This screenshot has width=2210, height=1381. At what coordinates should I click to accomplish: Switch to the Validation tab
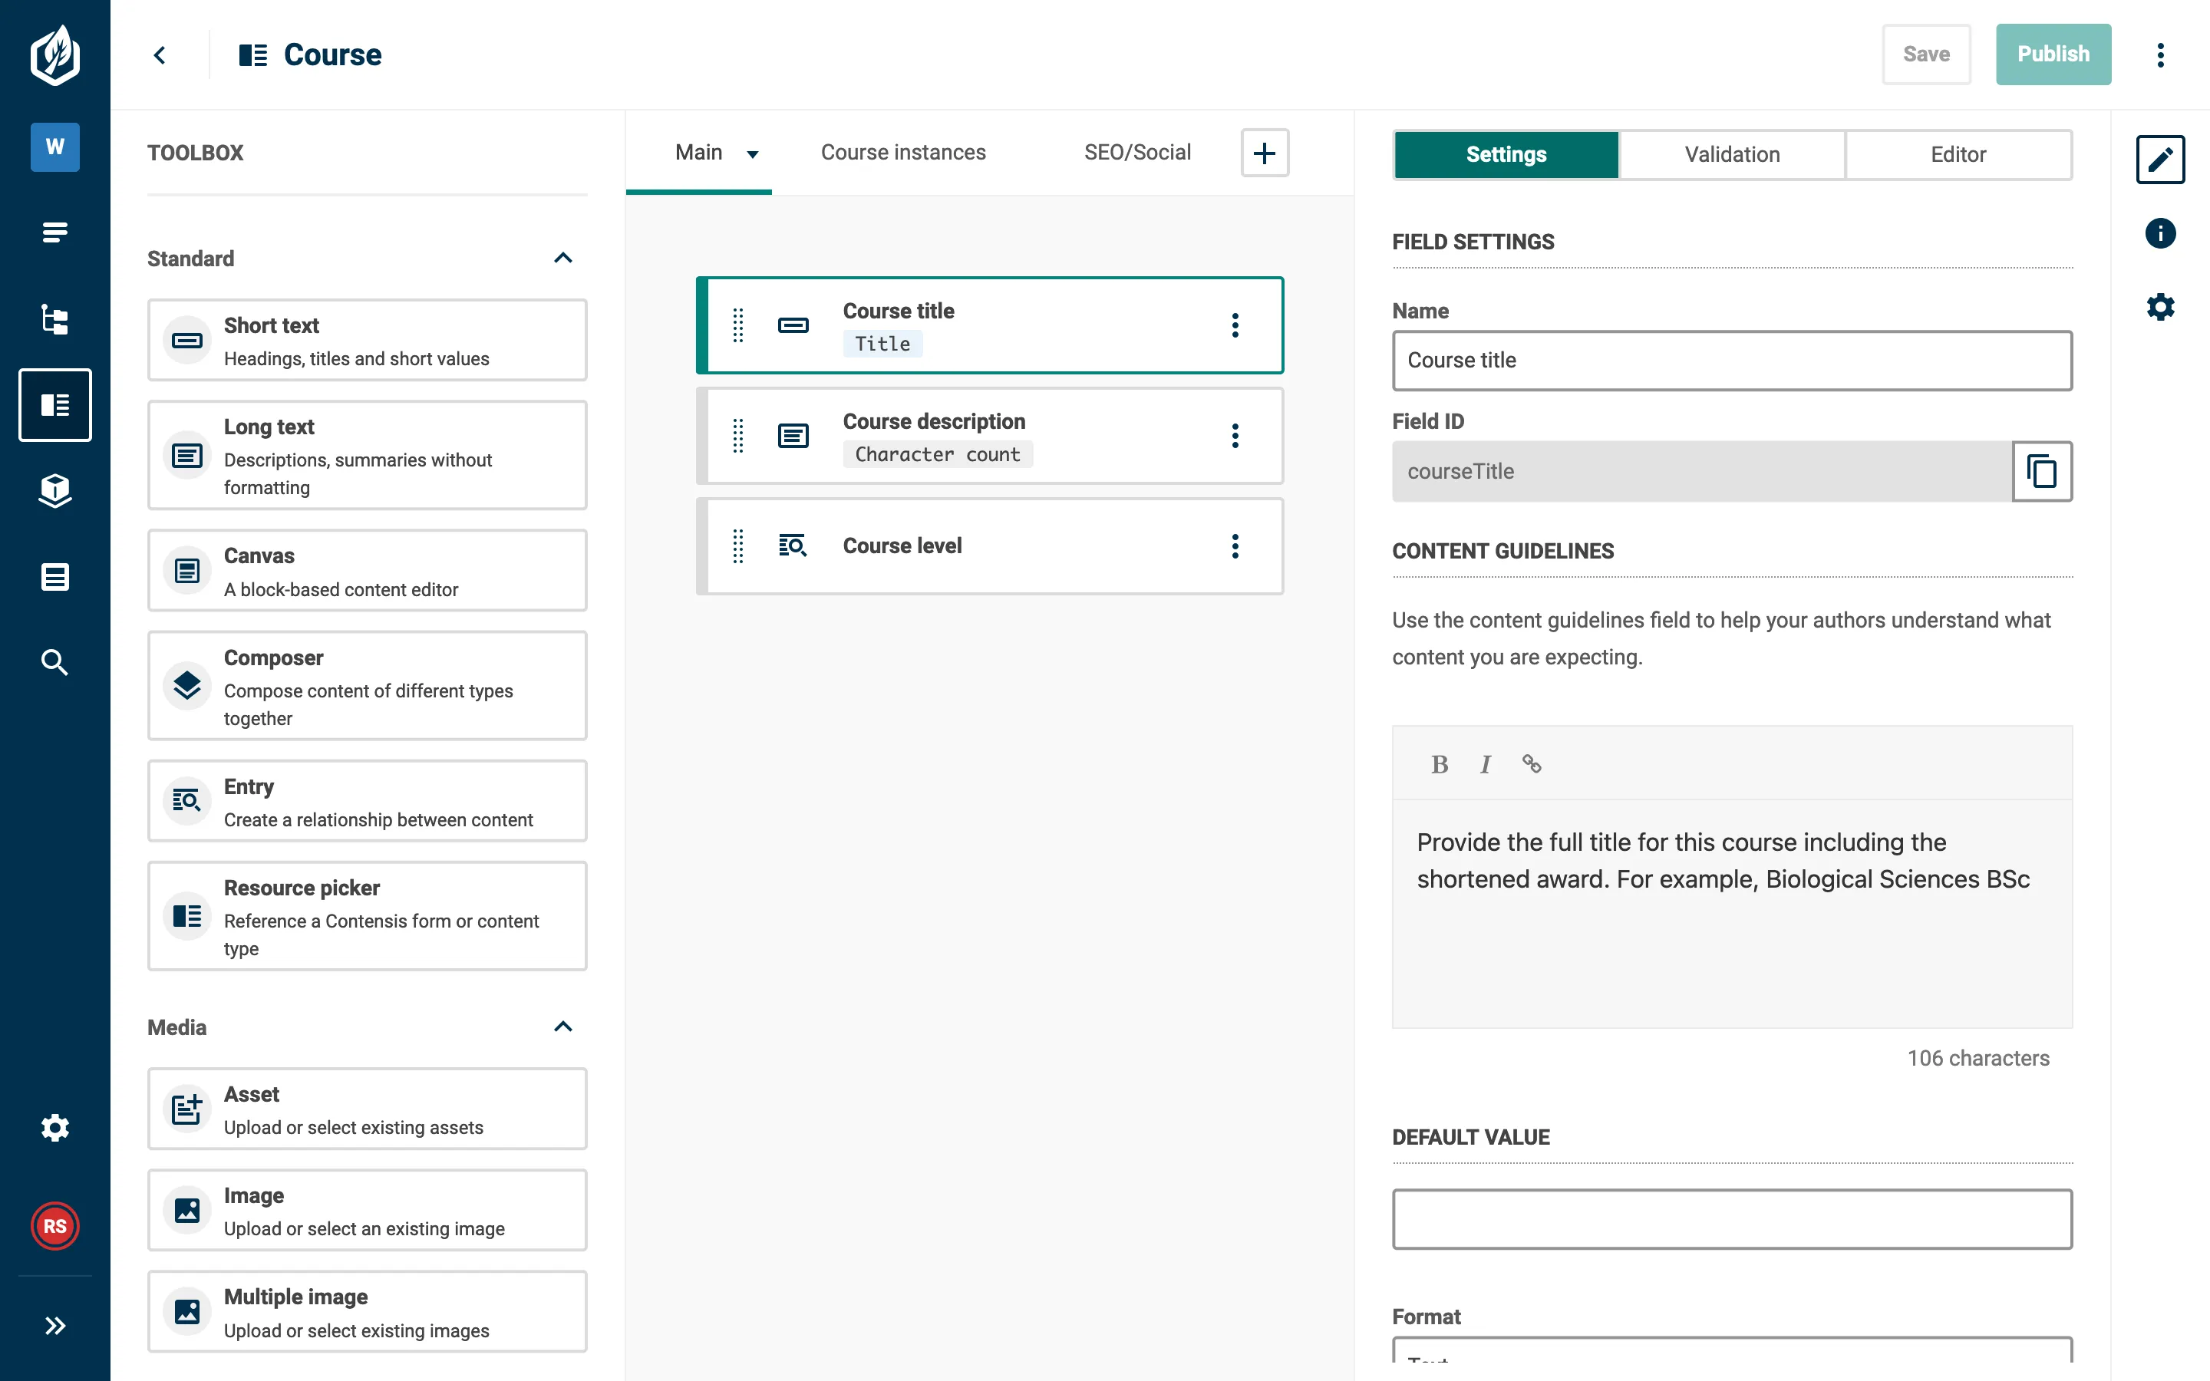tap(1731, 154)
